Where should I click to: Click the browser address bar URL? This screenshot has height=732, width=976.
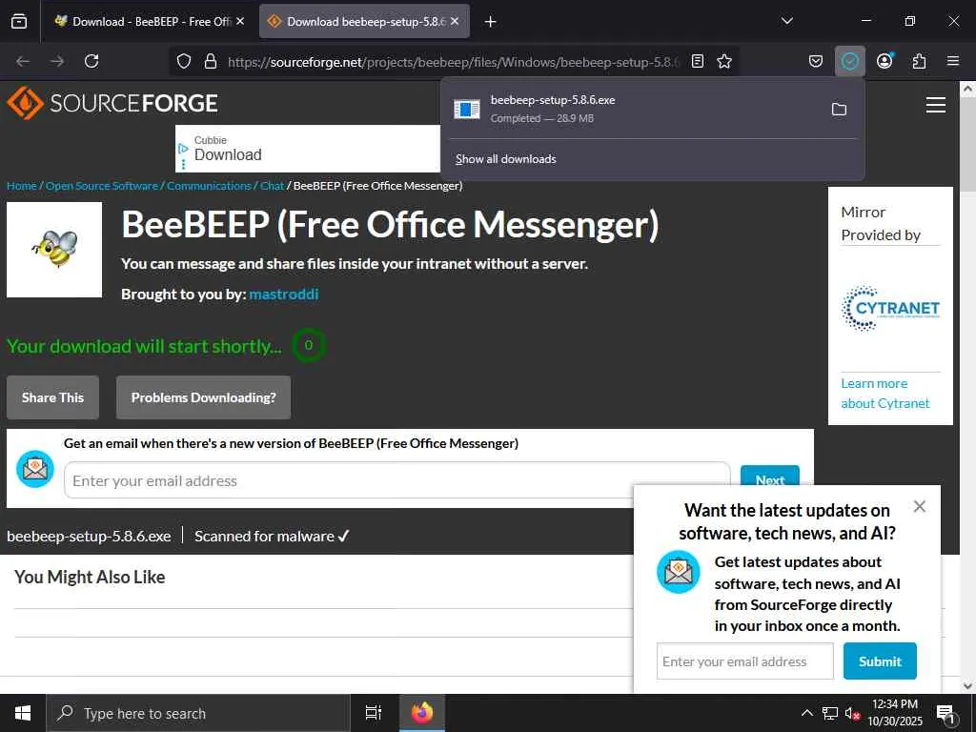tap(453, 62)
